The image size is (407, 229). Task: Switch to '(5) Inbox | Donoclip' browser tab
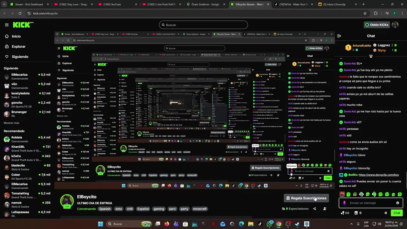[x=339, y=4]
